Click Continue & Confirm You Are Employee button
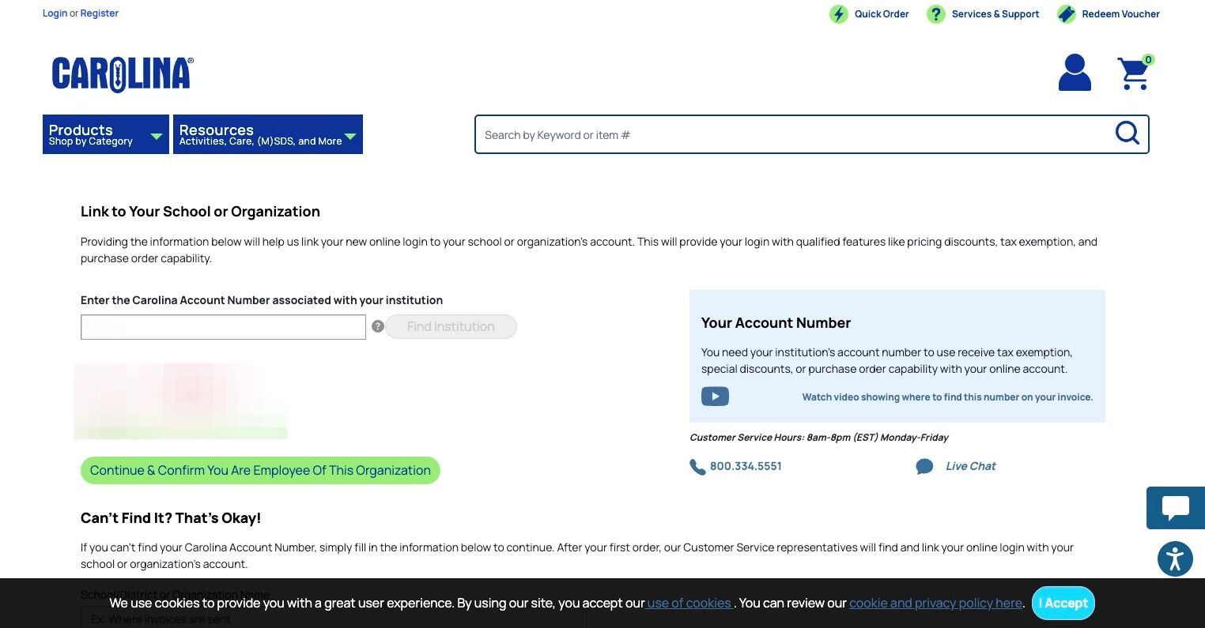The image size is (1205, 628). coord(260,471)
